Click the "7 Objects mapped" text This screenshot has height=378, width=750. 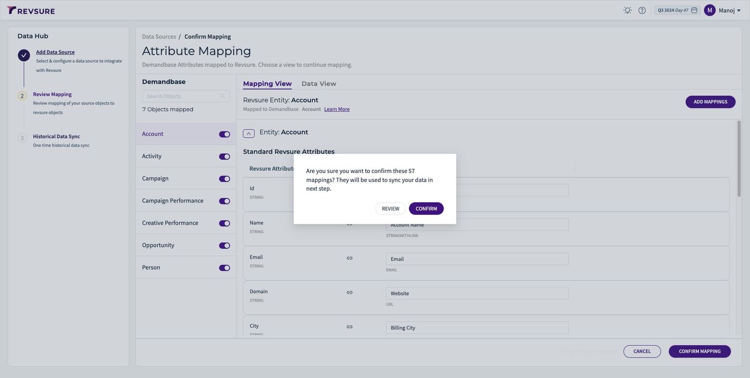click(x=168, y=109)
